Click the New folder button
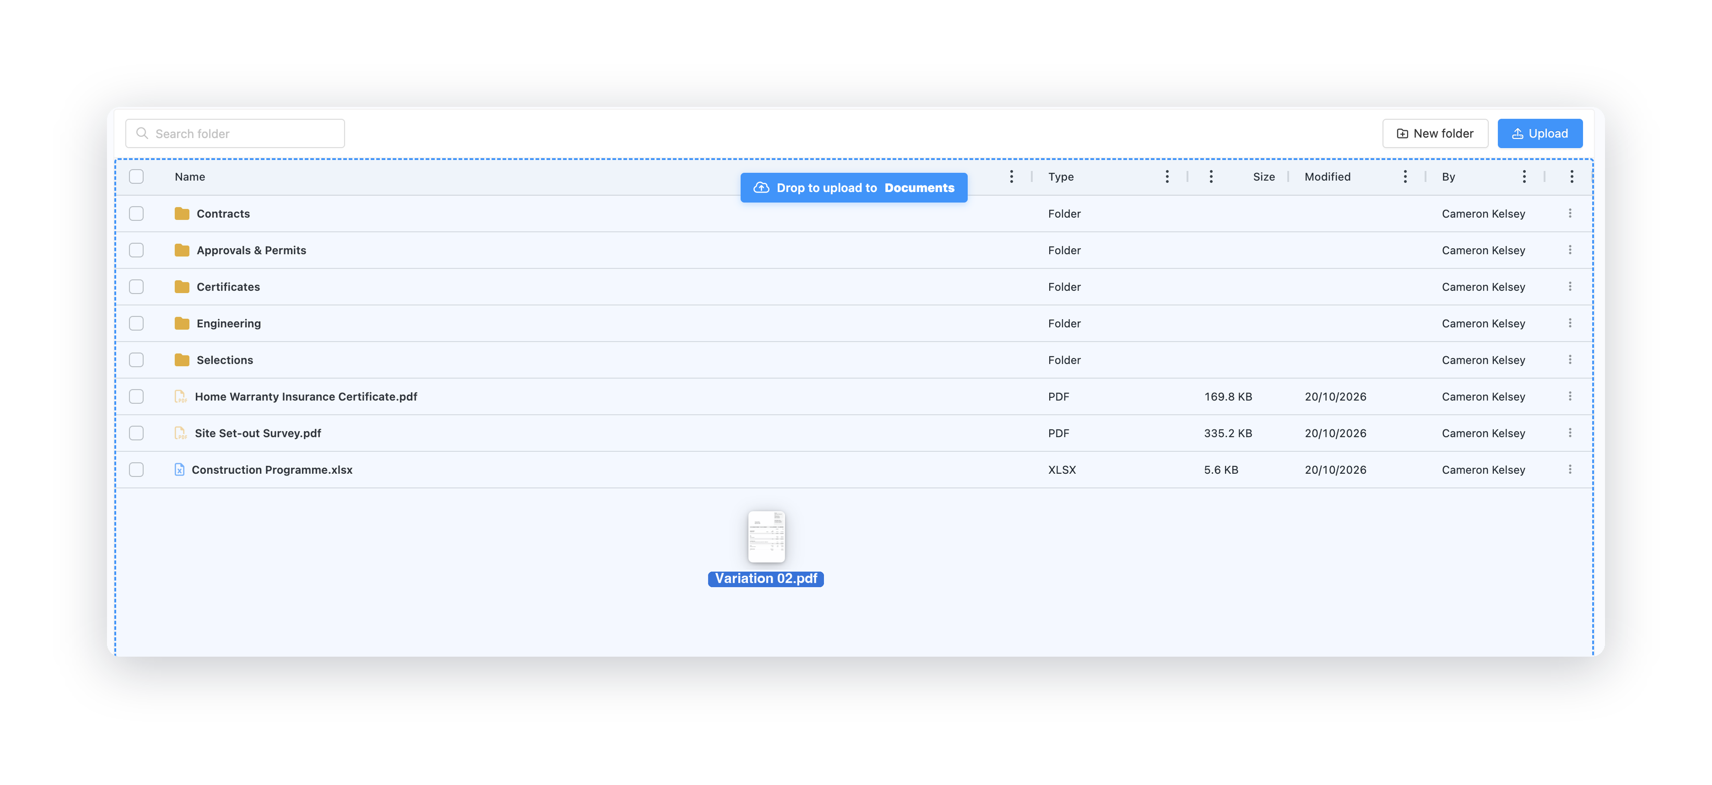This screenshot has height=785, width=1712. [1435, 134]
